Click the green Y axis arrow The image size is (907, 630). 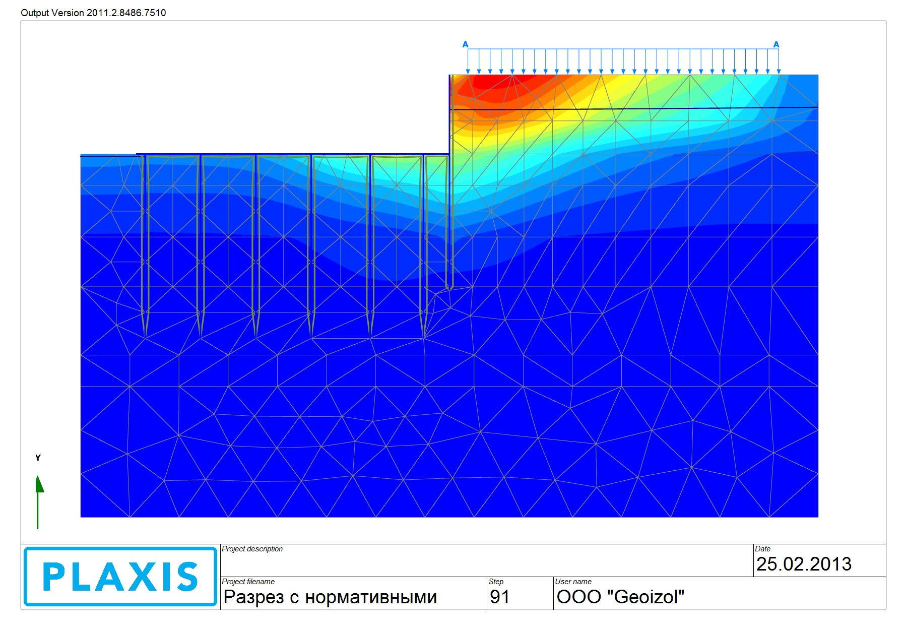click(x=38, y=502)
